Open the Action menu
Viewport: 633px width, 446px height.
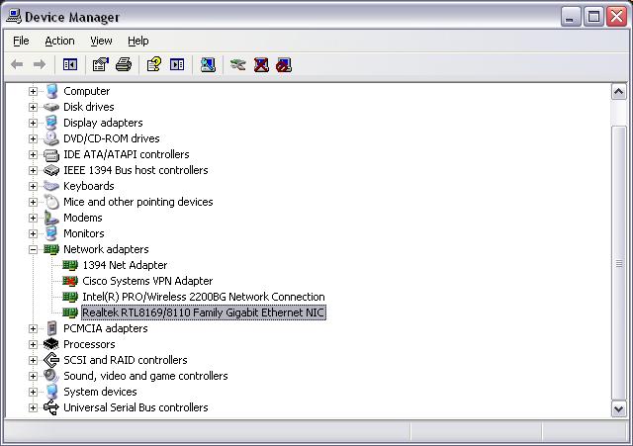click(x=59, y=41)
